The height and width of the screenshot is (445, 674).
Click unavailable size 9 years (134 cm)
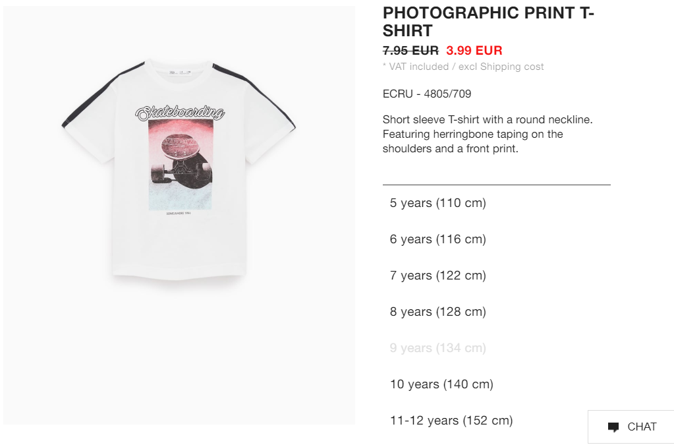coord(438,348)
